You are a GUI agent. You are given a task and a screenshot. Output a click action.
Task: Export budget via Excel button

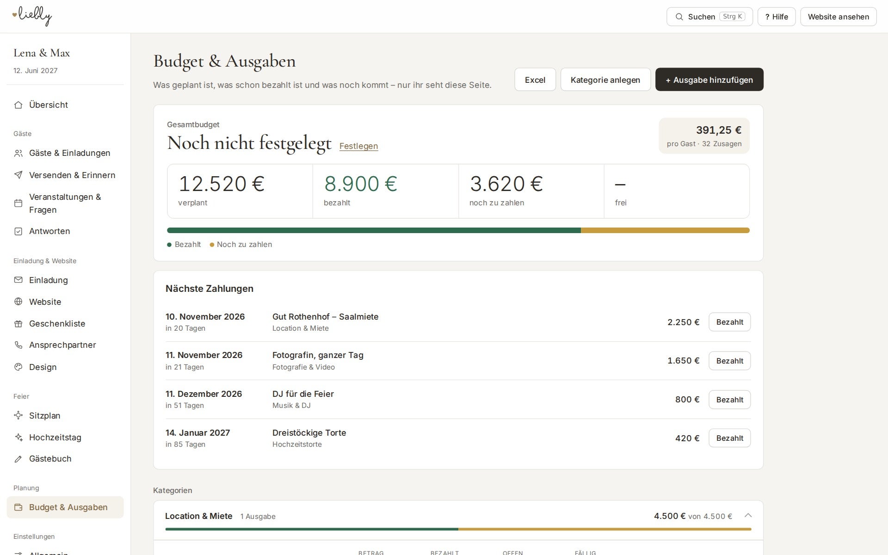[535, 80]
